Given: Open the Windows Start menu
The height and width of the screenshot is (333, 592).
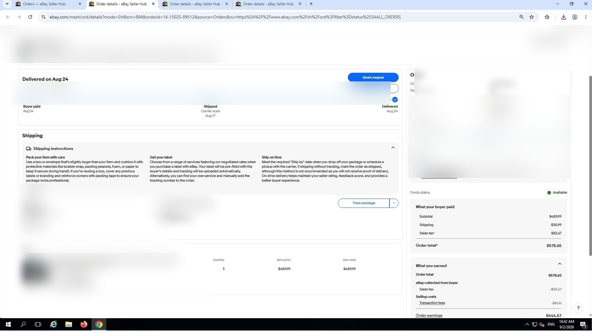Looking at the screenshot, I should (x=8, y=324).
